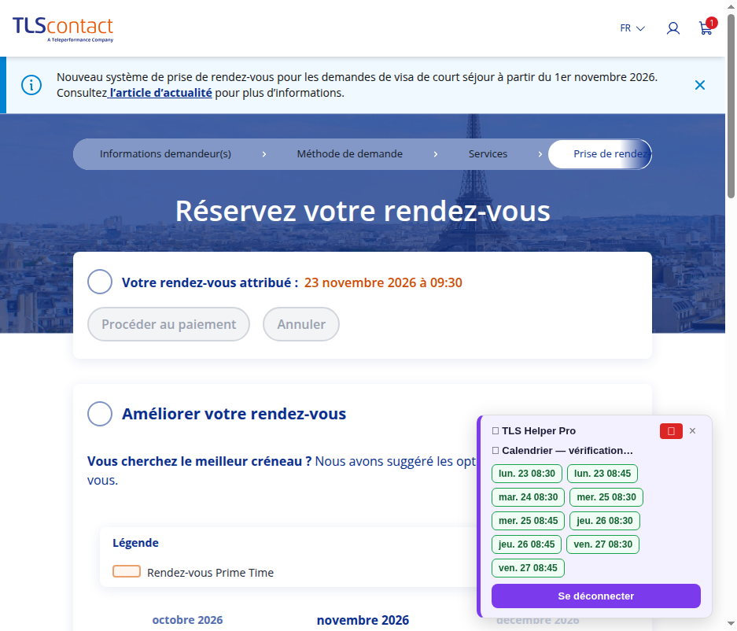This screenshot has height=631, width=737.
Task: Pick slot mer. 25 08:45
Action: (x=529, y=521)
